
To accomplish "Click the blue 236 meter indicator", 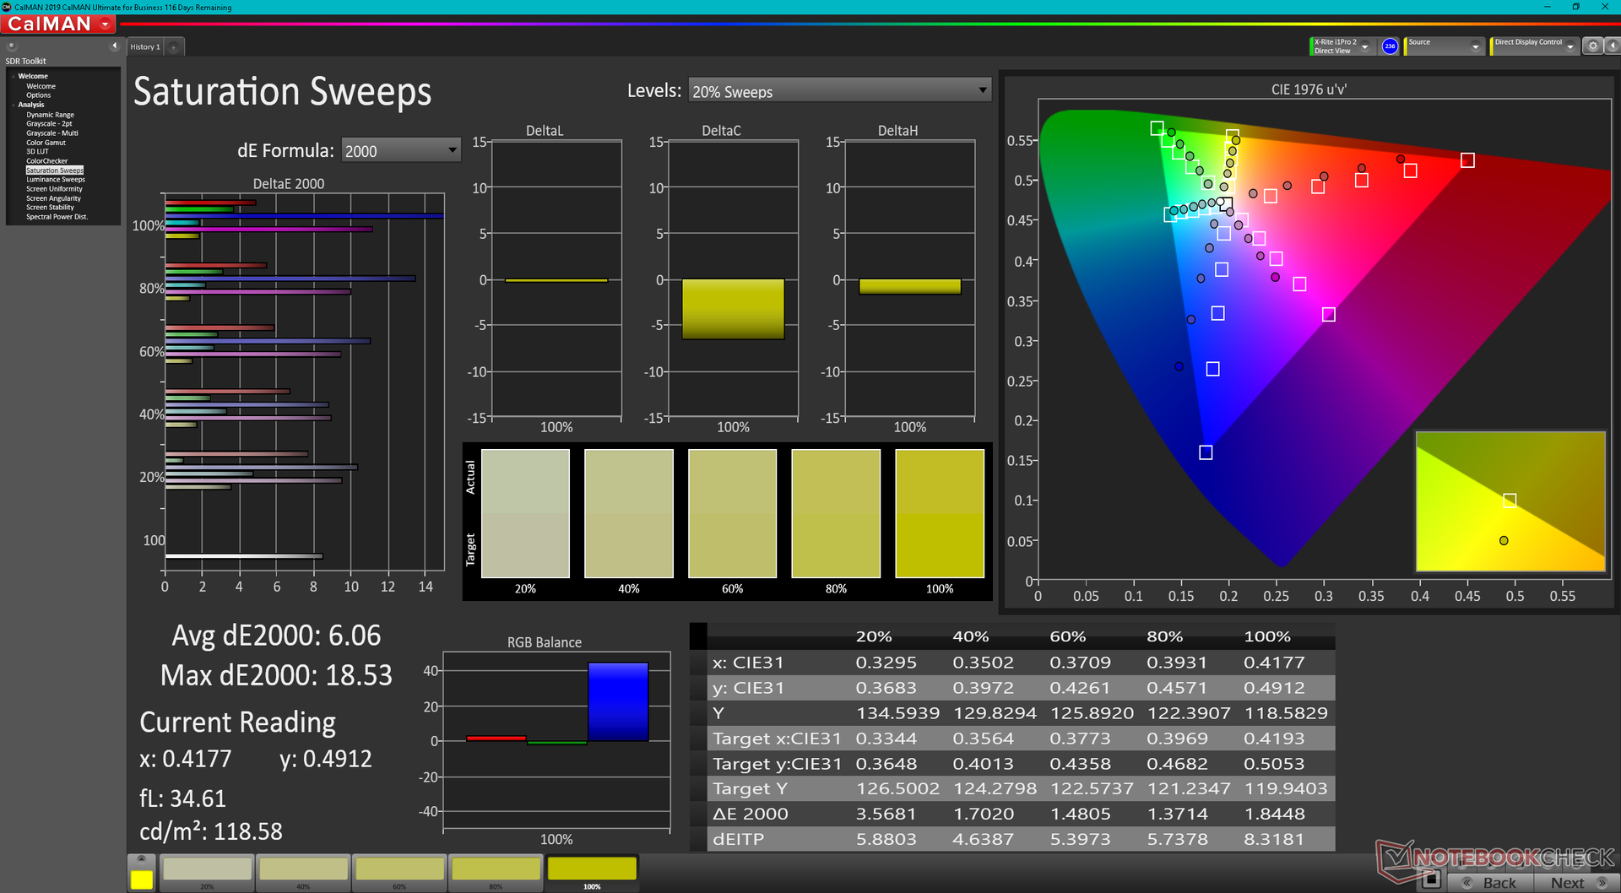I will coord(1390,46).
